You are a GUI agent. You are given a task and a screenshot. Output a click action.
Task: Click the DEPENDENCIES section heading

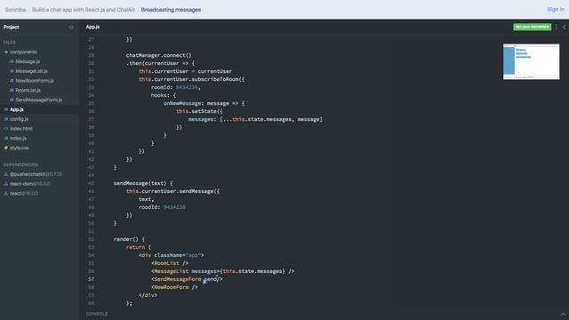coord(20,164)
